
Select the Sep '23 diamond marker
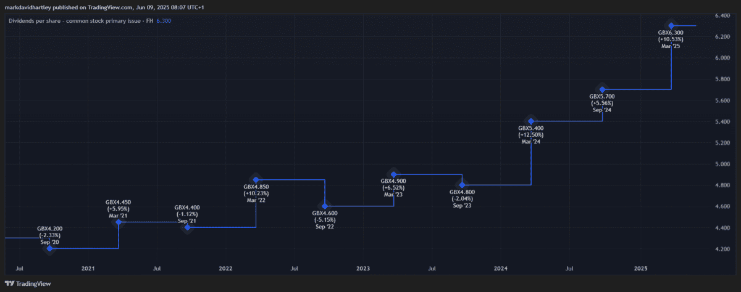463,185
